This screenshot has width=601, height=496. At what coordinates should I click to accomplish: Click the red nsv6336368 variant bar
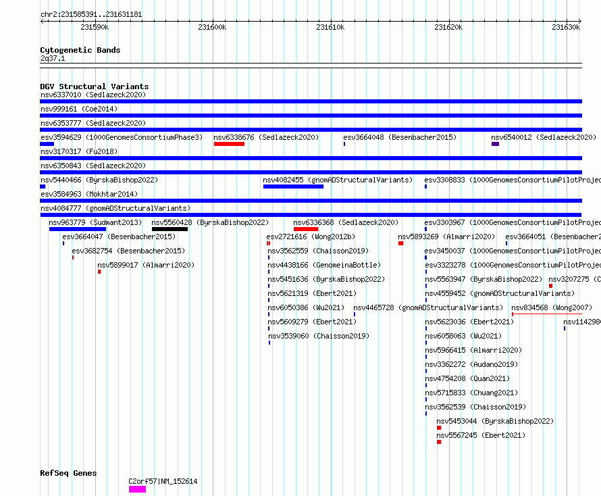[306, 229]
